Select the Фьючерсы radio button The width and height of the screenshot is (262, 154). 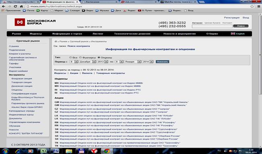tap(80, 58)
